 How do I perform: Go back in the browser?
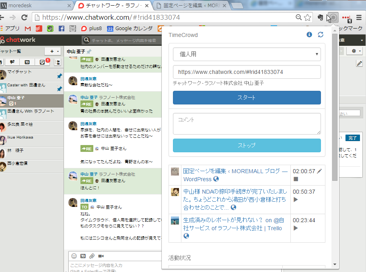[2, 17]
